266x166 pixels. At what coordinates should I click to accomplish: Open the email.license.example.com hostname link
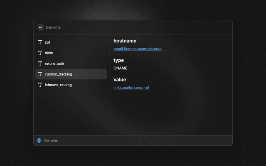point(137,49)
